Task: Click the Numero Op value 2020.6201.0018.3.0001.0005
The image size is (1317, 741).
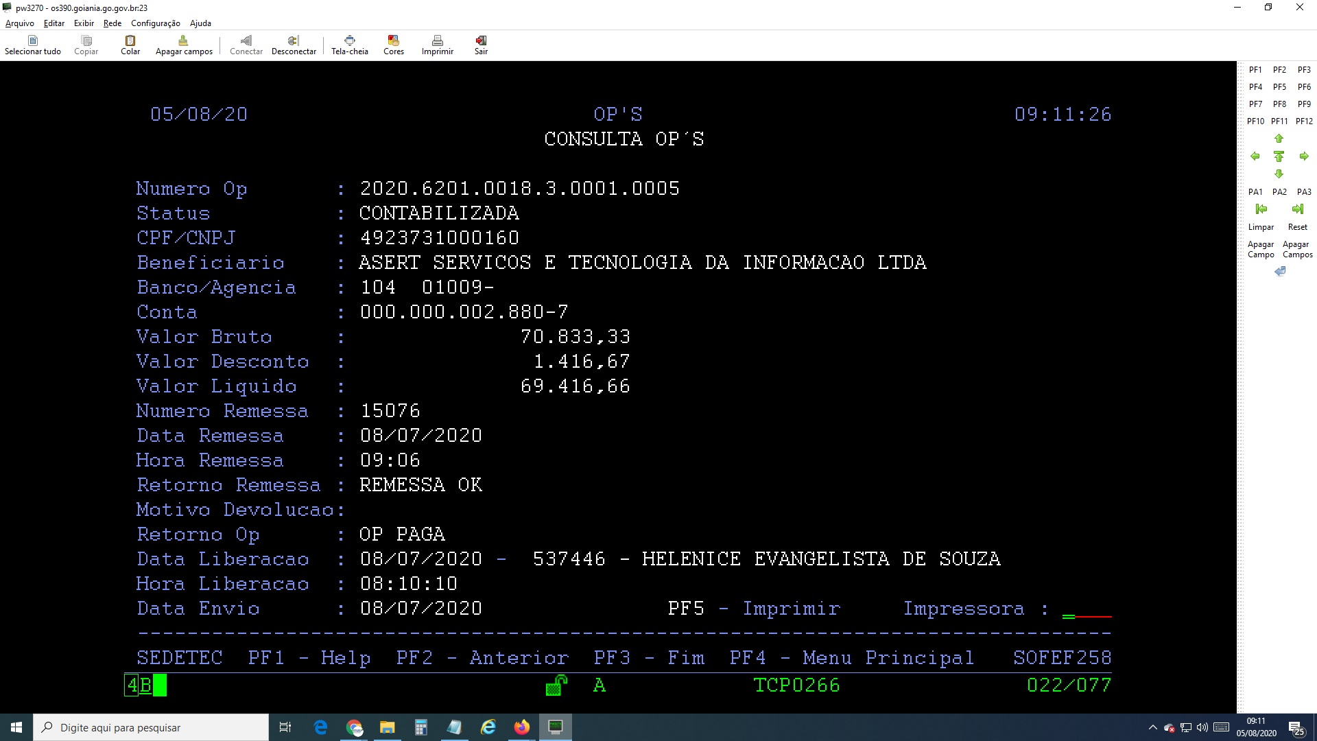Action: [x=519, y=189]
